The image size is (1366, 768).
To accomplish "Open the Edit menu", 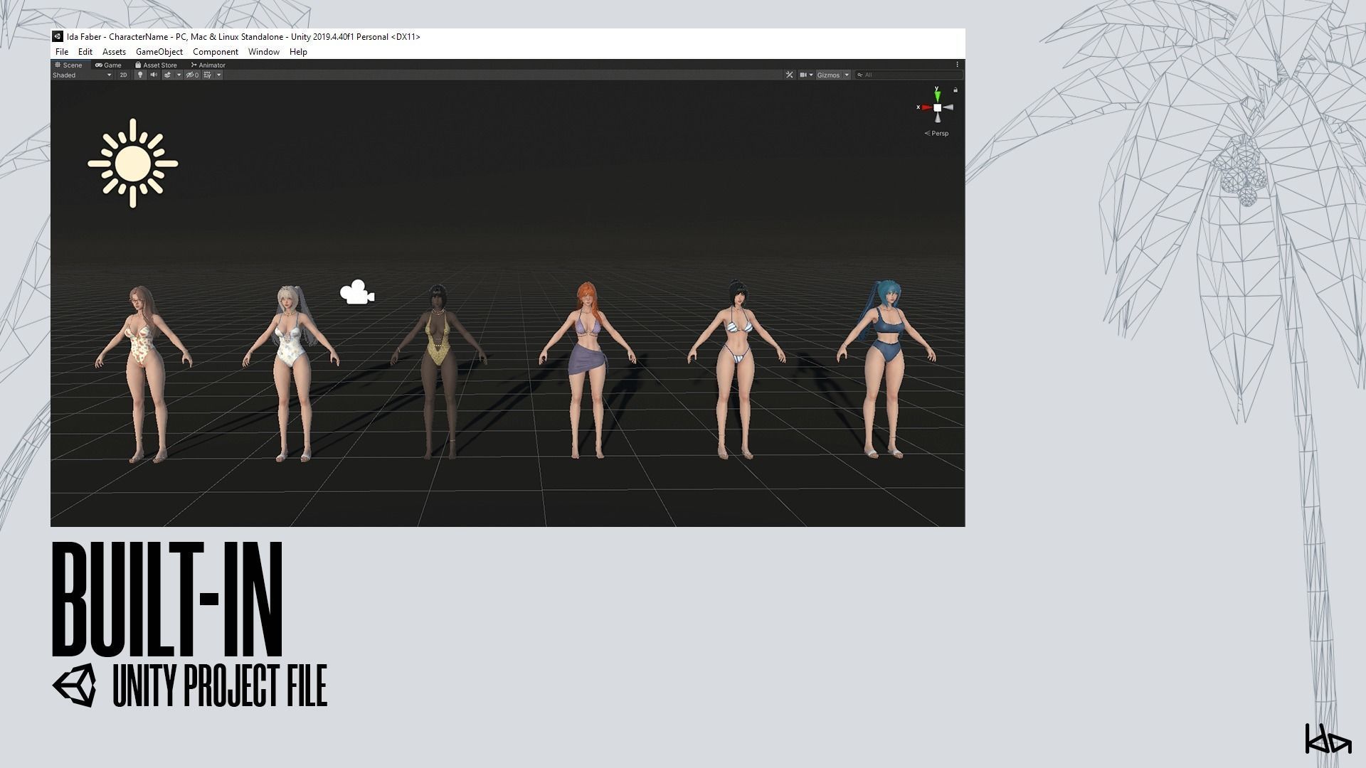I will (x=85, y=52).
